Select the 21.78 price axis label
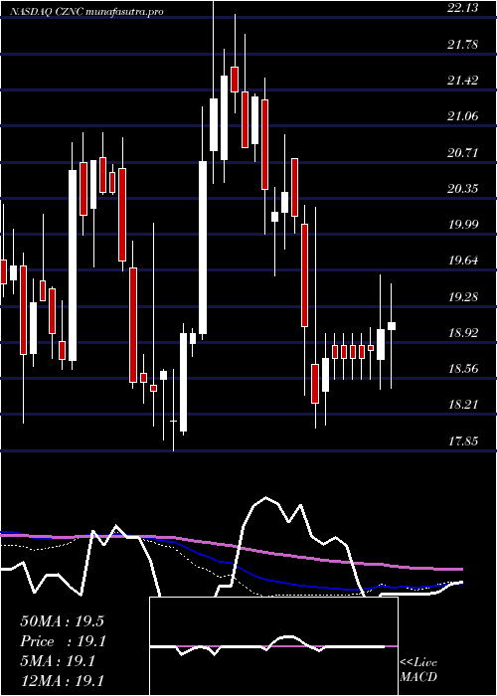Image resolution: width=497 pixels, height=696 pixels. click(463, 45)
